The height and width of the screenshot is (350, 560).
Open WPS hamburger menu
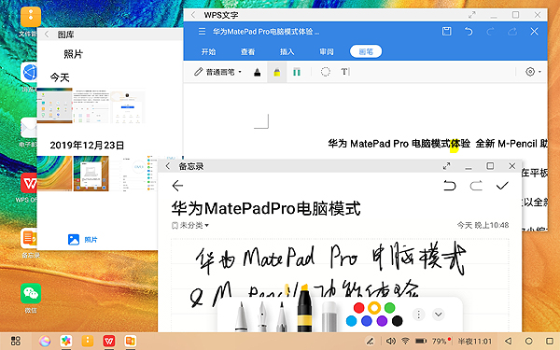coord(202,32)
